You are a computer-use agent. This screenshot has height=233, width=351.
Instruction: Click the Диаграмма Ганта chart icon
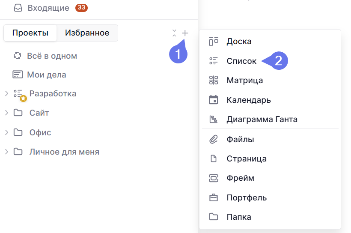click(213, 119)
